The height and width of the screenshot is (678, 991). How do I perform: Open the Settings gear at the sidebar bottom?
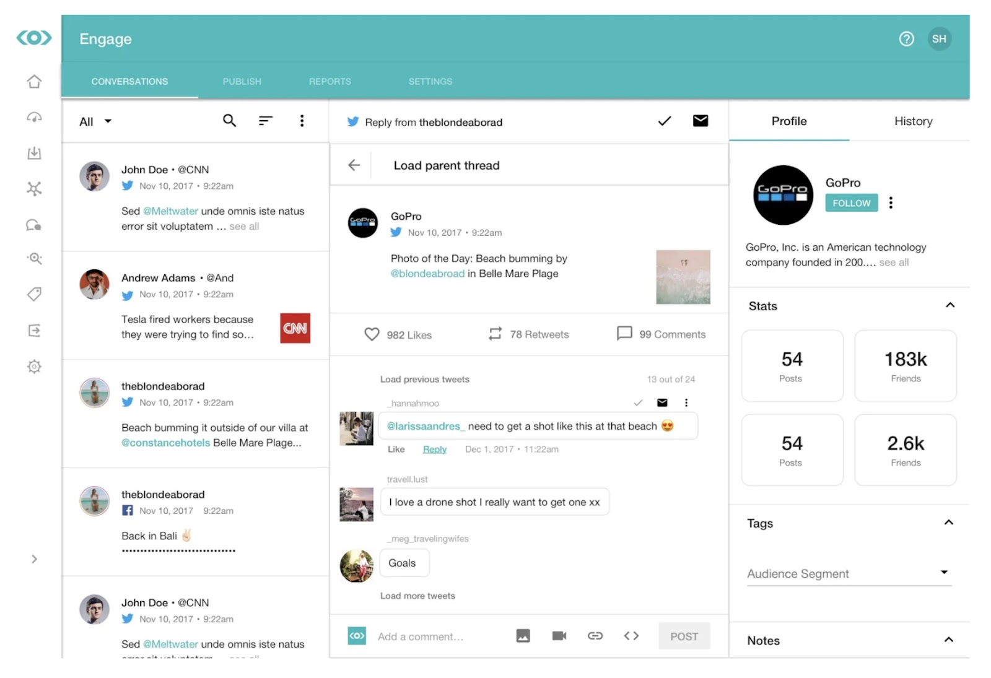click(34, 366)
